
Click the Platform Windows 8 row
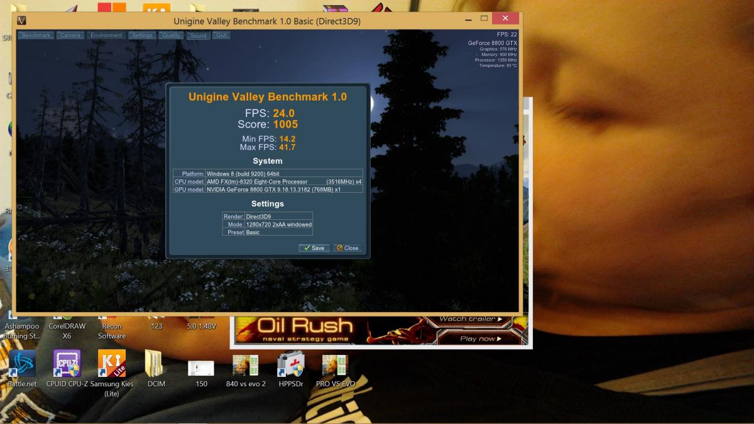(x=268, y=173)
